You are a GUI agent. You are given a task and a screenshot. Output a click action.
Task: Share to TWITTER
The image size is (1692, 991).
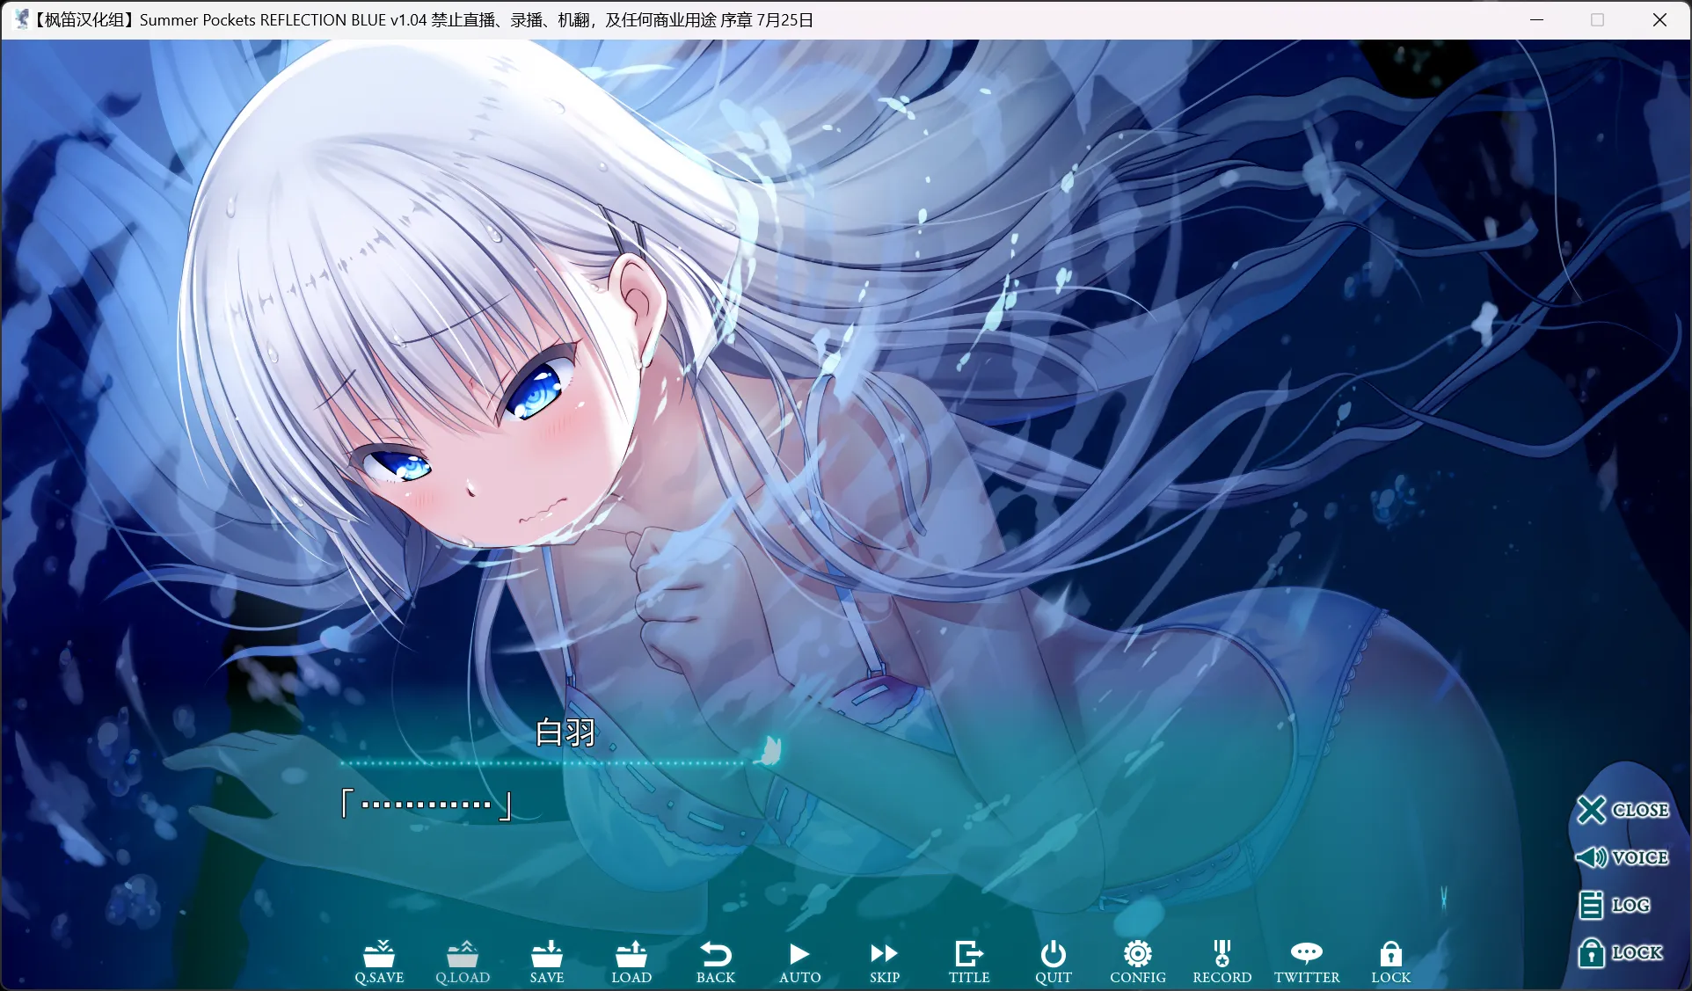[x=1307, y=963]
